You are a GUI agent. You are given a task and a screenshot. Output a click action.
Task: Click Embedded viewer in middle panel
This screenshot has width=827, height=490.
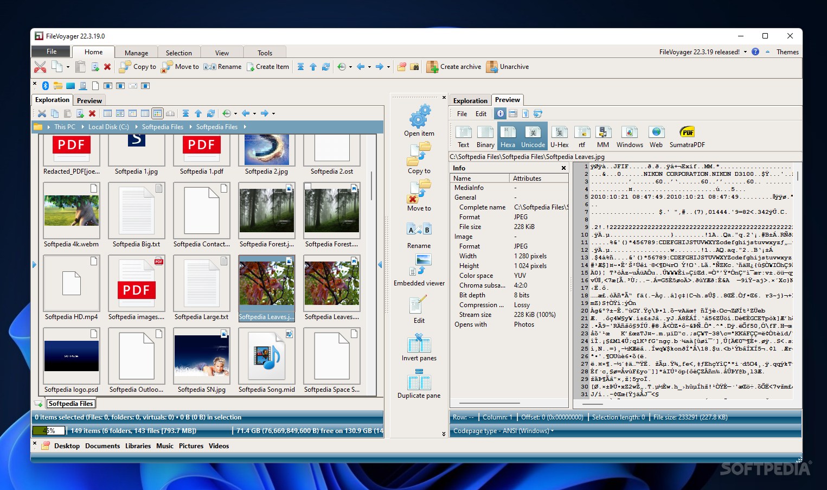click(x=419, y=270)
